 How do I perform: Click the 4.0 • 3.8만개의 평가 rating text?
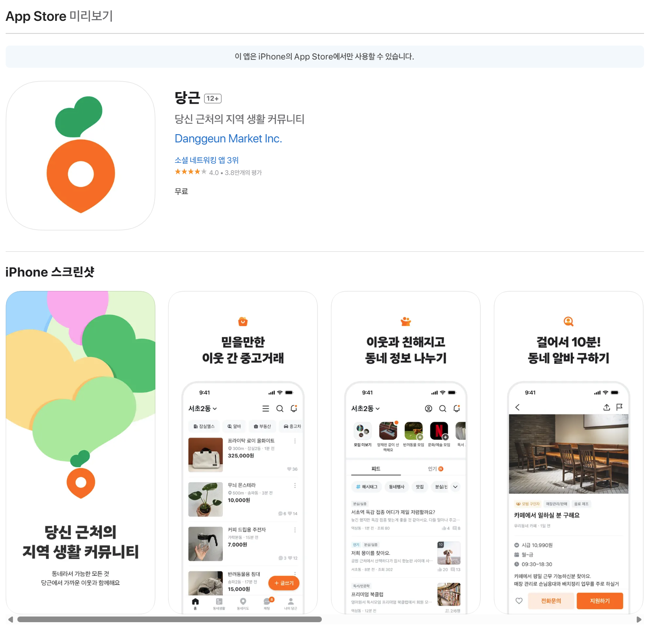coord(235,173)
